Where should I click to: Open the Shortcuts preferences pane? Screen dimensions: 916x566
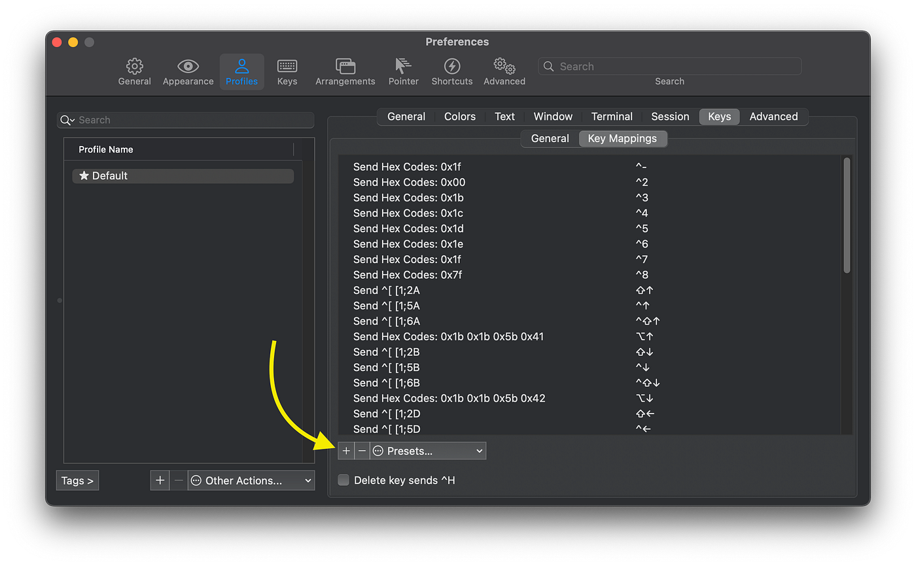pos(452,72)
